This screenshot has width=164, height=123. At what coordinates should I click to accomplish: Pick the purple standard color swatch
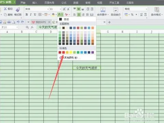point(93,52)
